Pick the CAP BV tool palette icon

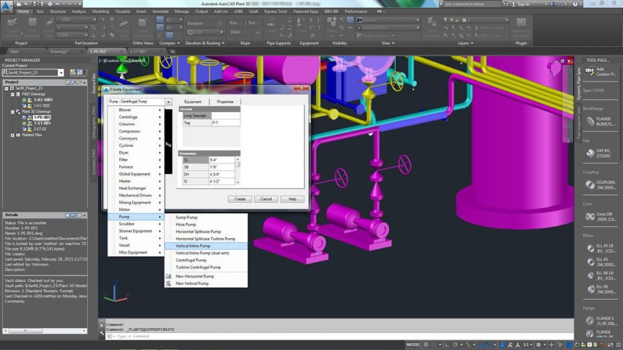591,153
